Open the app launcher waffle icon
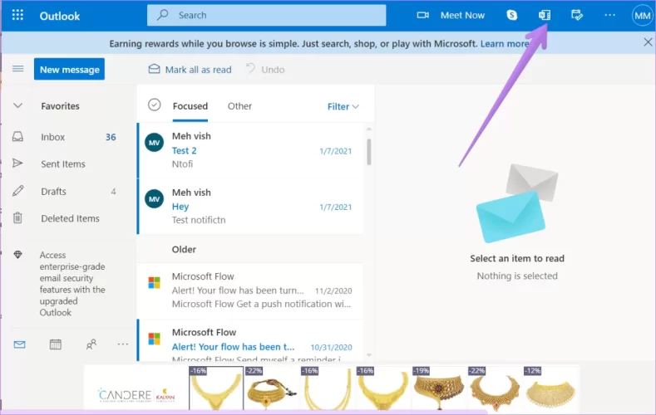 click(17, 15)
